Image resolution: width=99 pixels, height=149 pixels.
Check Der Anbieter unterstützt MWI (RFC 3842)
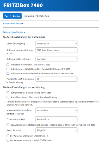point(8,136)
